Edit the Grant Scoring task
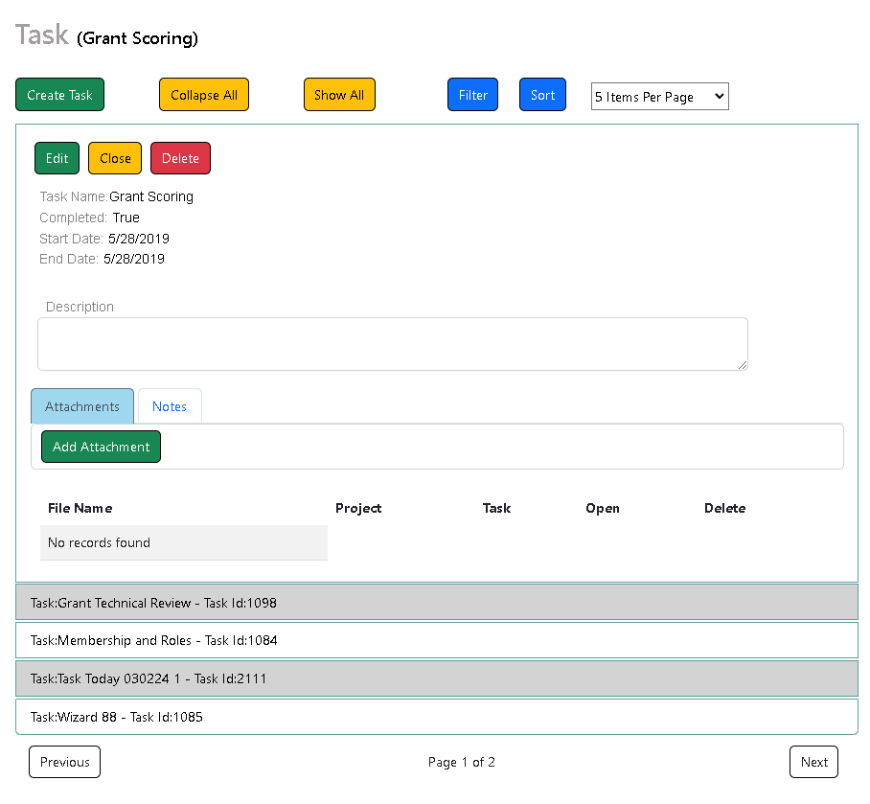Image resolution: width=870 pixels, height=804 pixels. click(x=57, y=158)
